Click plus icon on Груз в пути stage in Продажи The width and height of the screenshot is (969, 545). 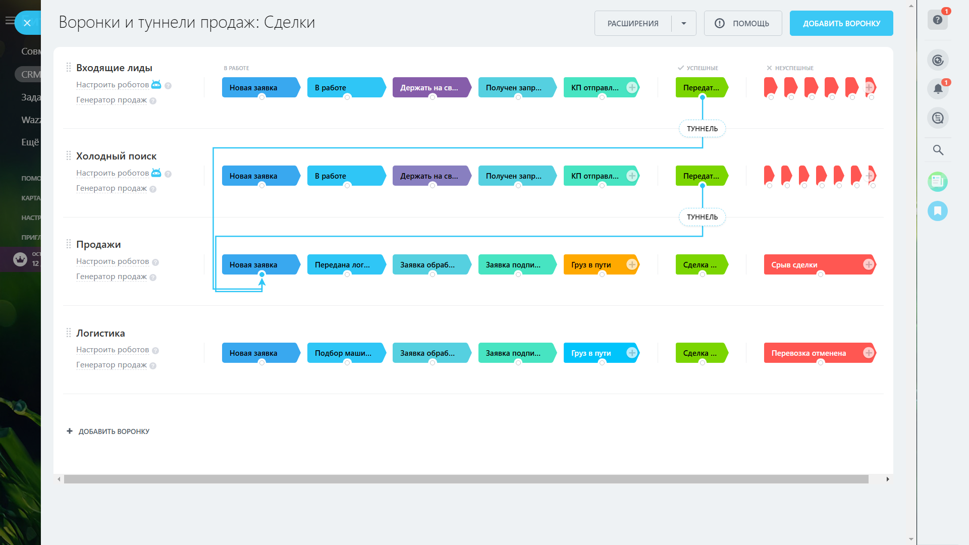632,264
